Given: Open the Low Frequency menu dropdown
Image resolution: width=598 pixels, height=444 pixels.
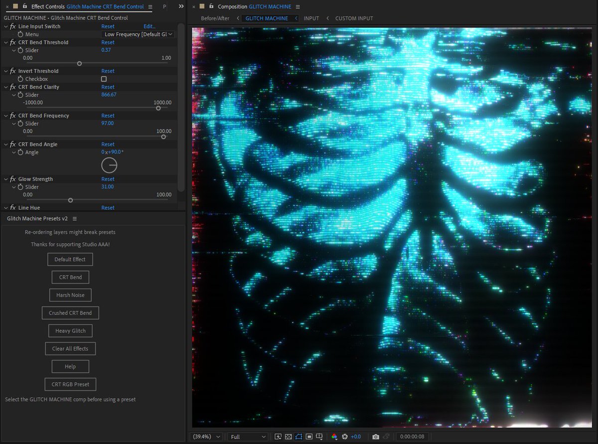Looking at the screenshot, I should [138, 34].
